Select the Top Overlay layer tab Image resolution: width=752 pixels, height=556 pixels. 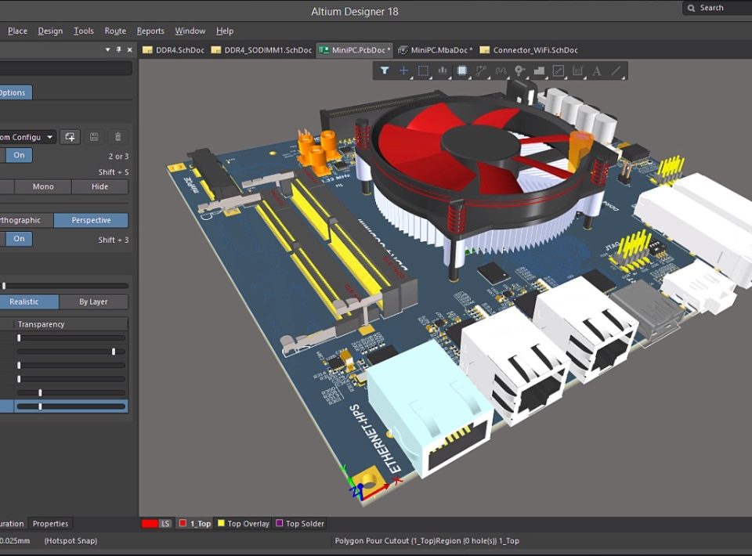click(244, 523)
